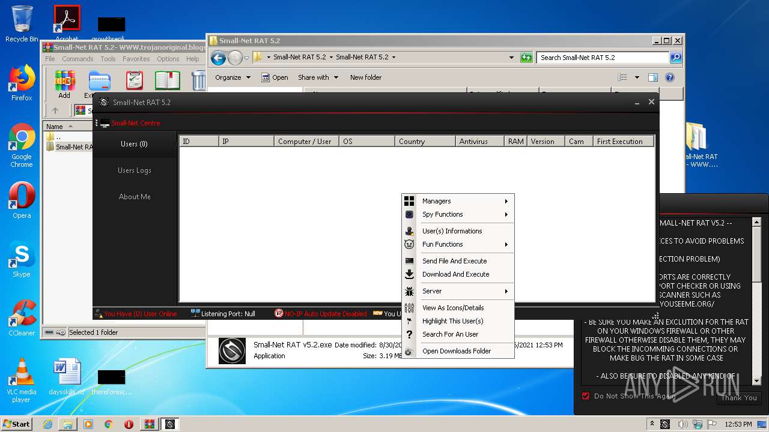Click the Fun Functions devil face icon
Screen dimensions: 769x432
(409, 244)
